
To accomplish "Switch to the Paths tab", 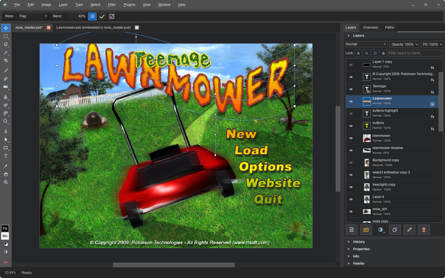I will (389, 28).
